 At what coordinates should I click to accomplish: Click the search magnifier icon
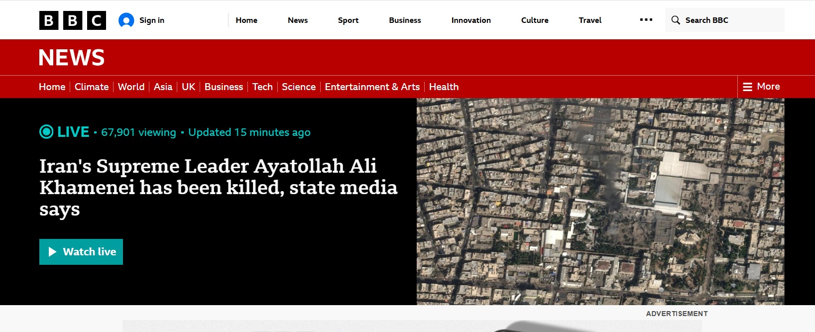676,20
